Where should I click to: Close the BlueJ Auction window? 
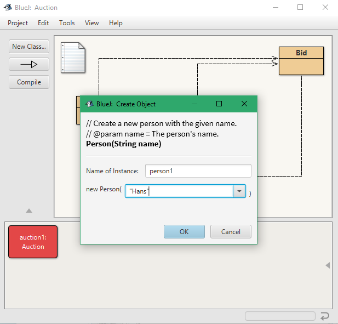pos(325,7)
